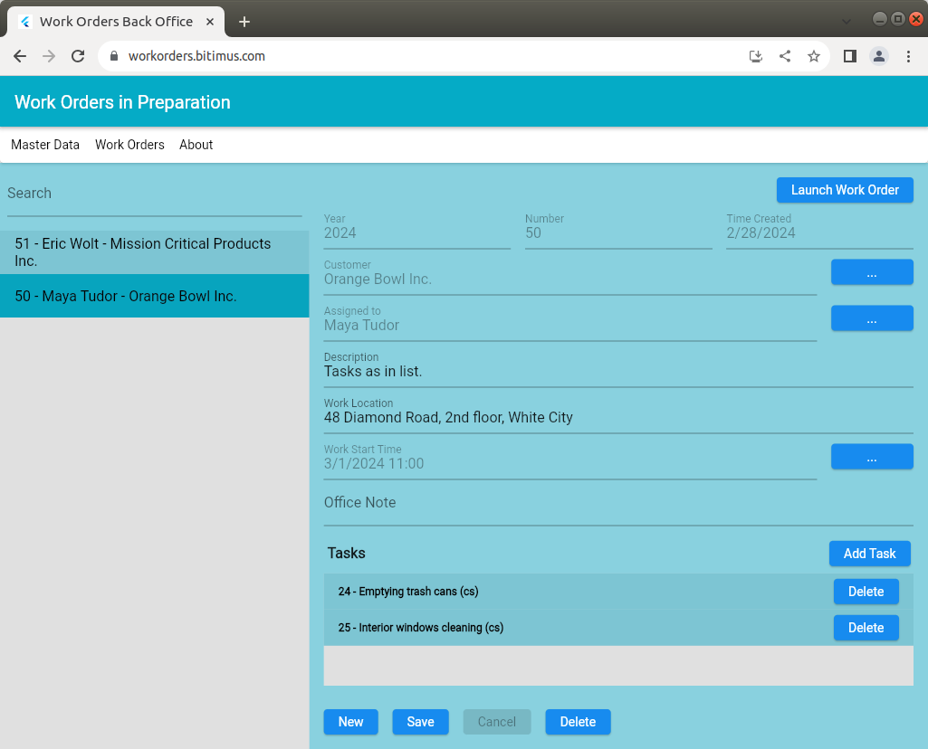The width and height of the screenshot is (928, 749).
Task: Open the Assigned to picker ellipsis button
Action: click(x=871, y=318)
